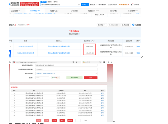Click the star bookmark icon in the address bar
The image size is (168, 124).
coord(76,62)
